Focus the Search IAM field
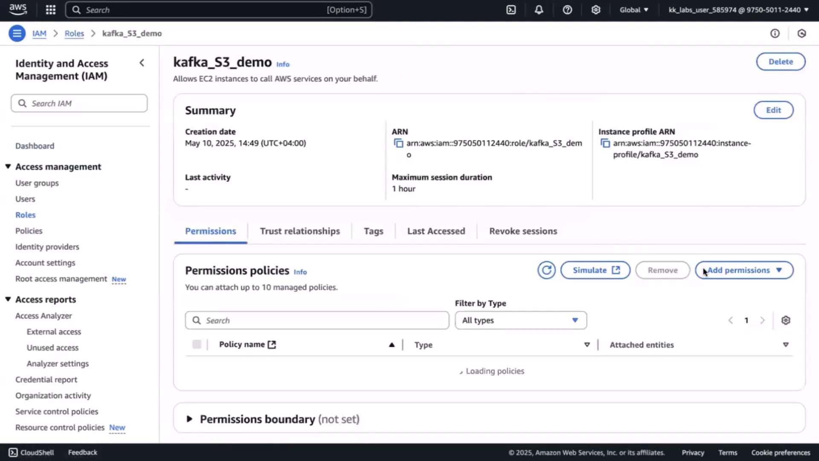This screenshot has height=461, width=819. coord(79,103)
